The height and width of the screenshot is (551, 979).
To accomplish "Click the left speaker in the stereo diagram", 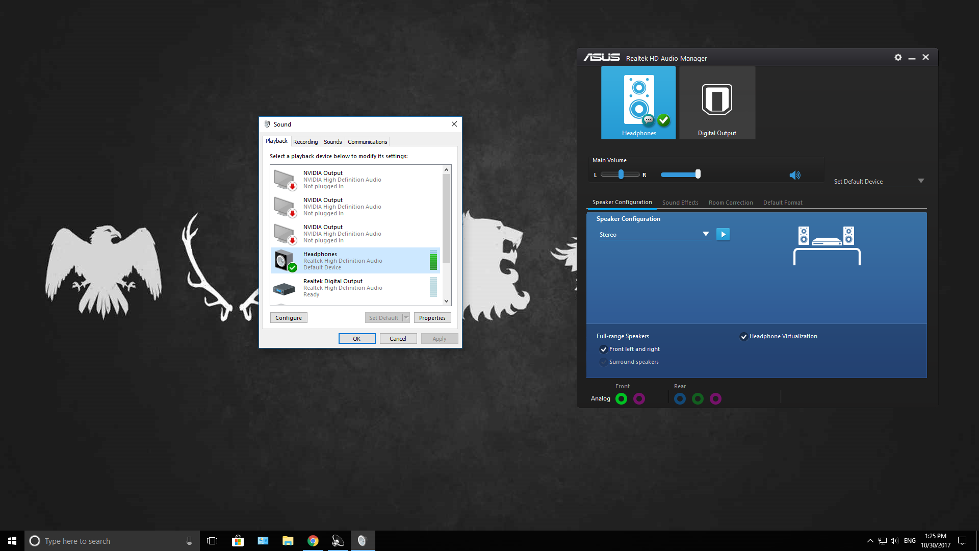I will click(x=804, y=236).
